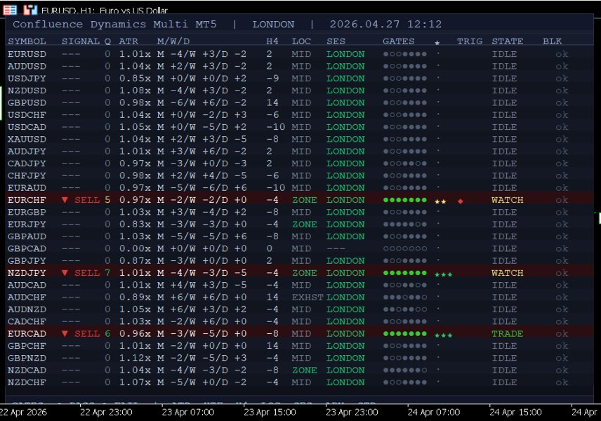
Task: Select the GBPNZD symbol
Action: tap(27, 358)
